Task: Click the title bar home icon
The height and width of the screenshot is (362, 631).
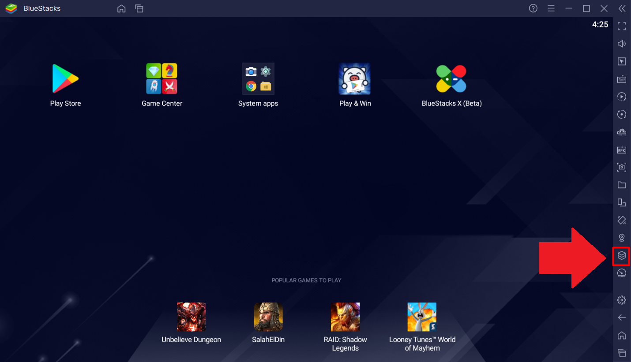Action: point(121,8)
